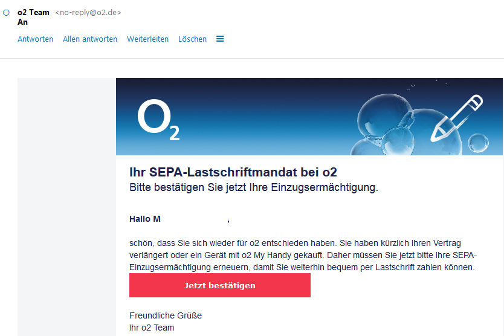Viewport: 504px width, 336px height.
Task: Click the pen icon in the banner
Action: [456, 118]
